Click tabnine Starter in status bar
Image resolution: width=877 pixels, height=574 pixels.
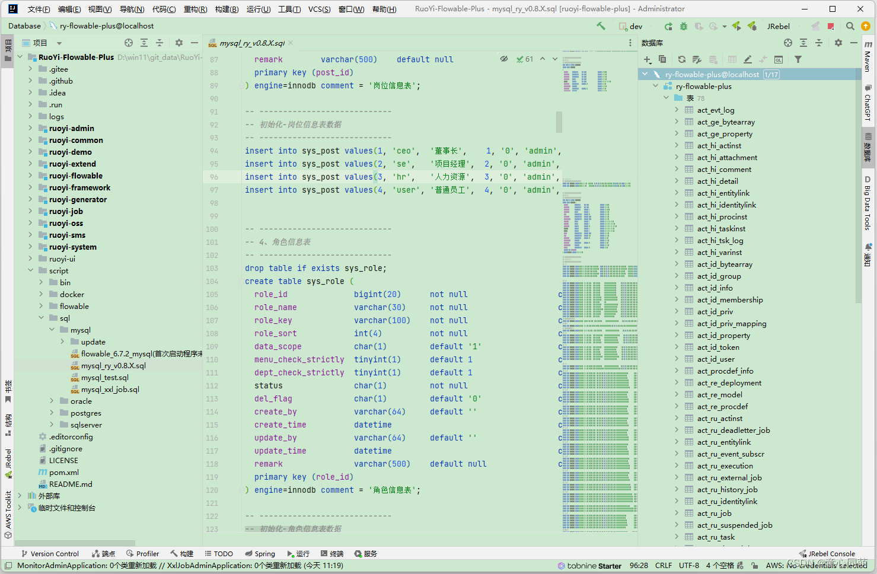coord(589,566)
